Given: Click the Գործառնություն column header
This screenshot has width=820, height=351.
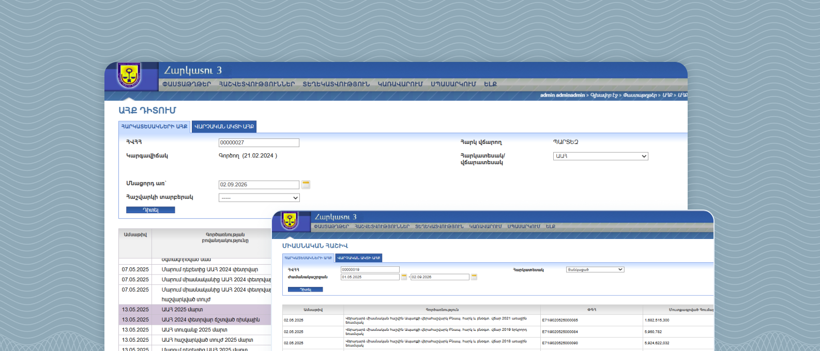Looking at the screenshot, I should click(442, 310).
